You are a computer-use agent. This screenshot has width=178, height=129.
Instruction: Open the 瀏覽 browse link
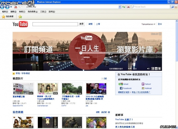[90, 24]
